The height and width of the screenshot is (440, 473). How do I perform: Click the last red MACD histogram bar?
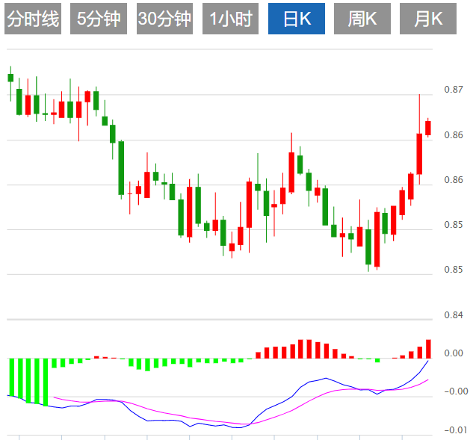428,349
